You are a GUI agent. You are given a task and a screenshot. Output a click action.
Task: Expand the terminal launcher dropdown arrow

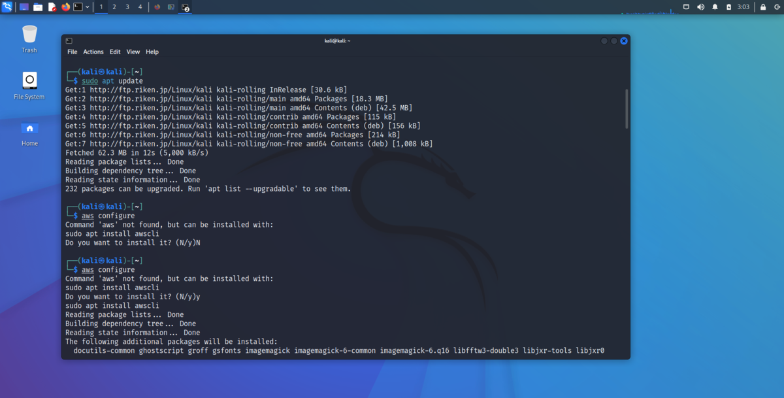click(x=88, y=7)
